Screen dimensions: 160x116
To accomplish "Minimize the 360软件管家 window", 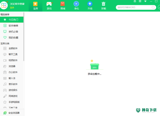I will pos(151,1).
